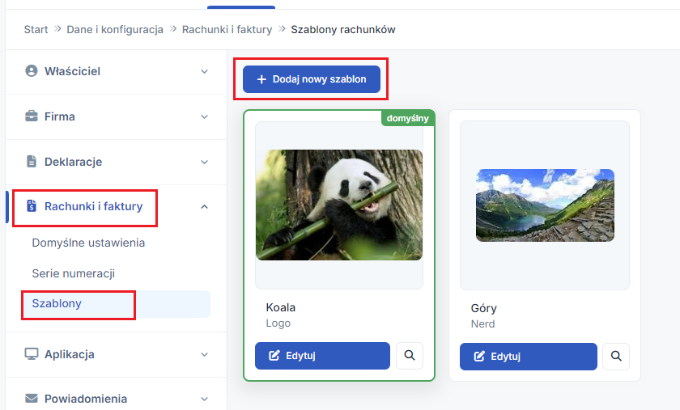Viewport: 680px width, 410px height.
Task: Click the Powiadomienia envelope icon
Action: 32,399
